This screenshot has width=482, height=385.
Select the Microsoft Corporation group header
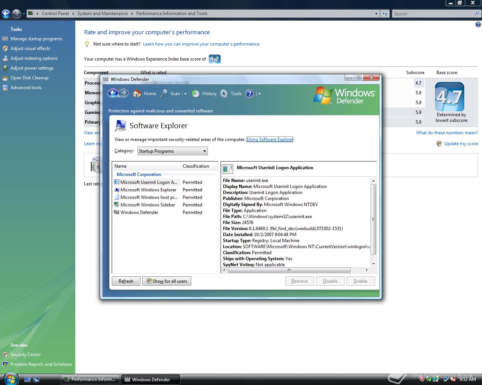point(139,174)
